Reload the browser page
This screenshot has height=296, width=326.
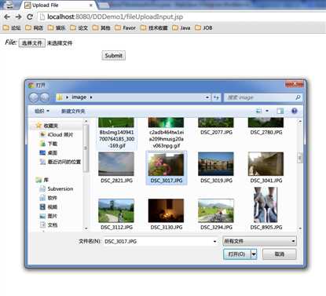(30, 16)
